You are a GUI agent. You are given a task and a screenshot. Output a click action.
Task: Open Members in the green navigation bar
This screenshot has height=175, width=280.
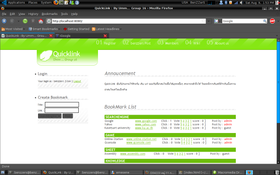[x=168, y=43]
